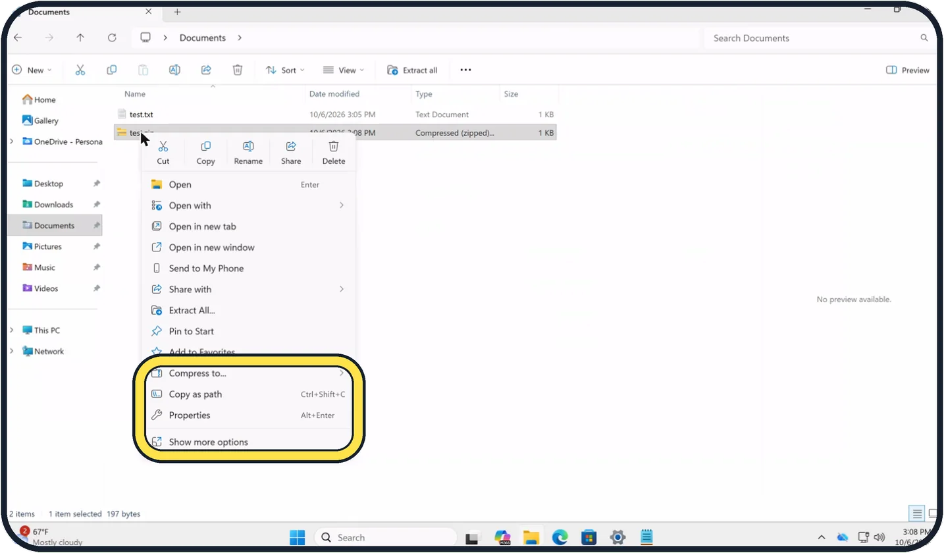Open Microsoft Edge from the taskbar
This screenshot has width=944, height=553.
coord(560,537)
